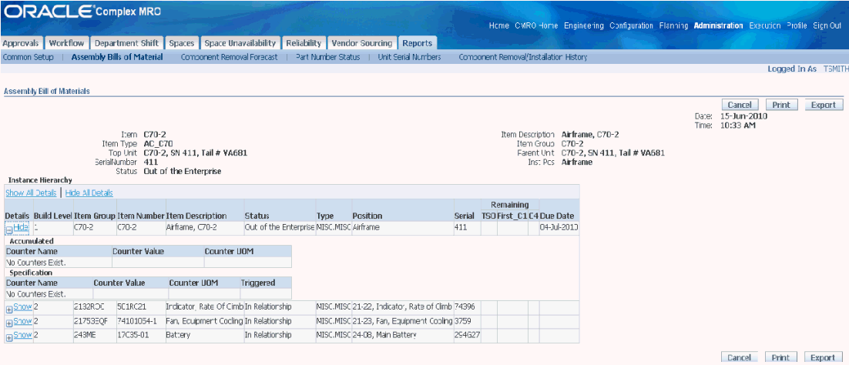
Task: Open Vendor Sourcing tab
Action: tap(361, 43)
